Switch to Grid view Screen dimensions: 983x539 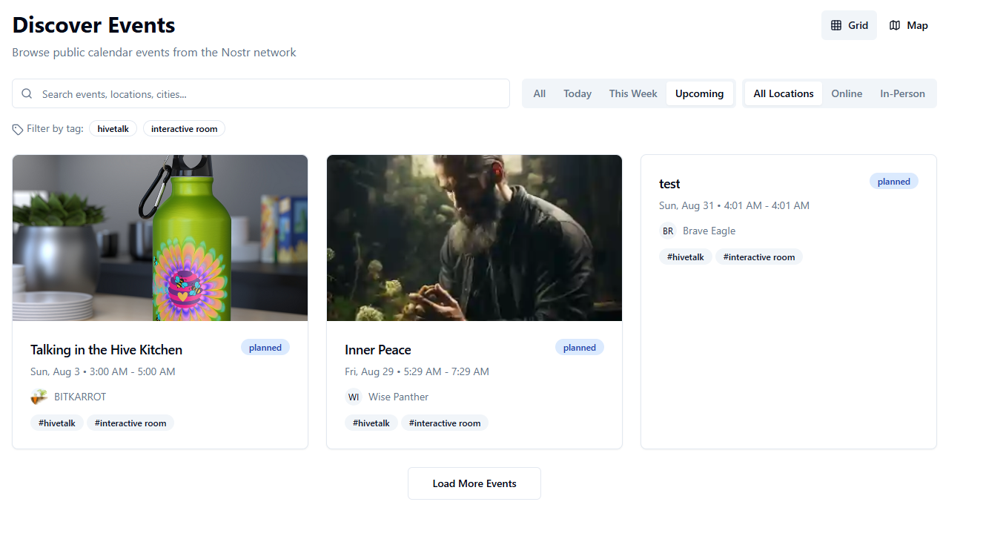[849, 25]
